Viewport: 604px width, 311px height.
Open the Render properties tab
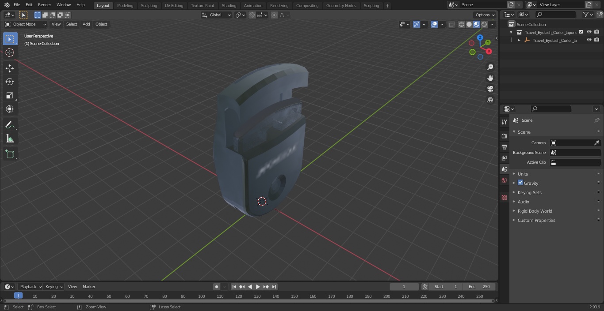[504, 136]
